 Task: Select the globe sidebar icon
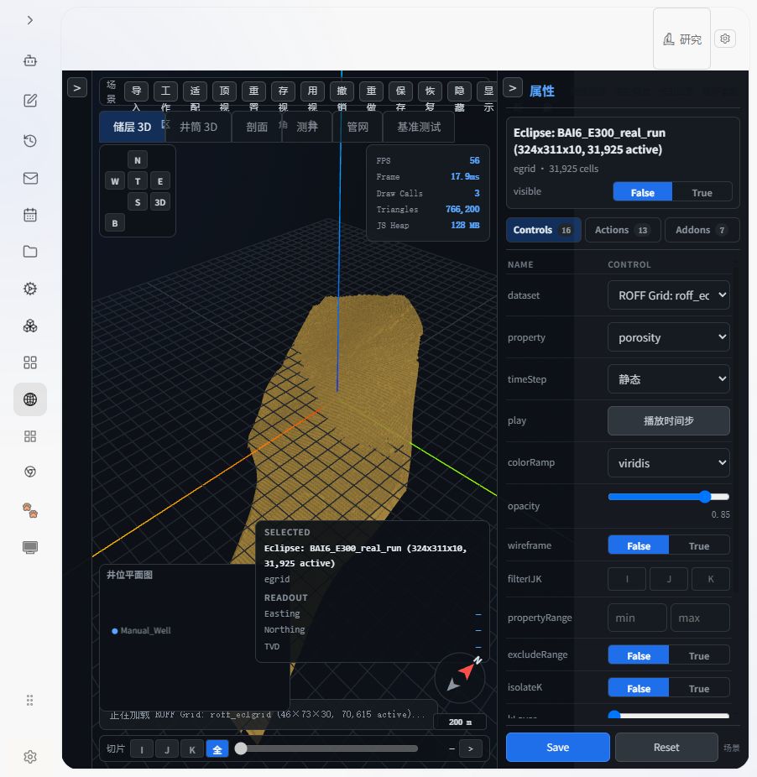[x=30, y=399]
